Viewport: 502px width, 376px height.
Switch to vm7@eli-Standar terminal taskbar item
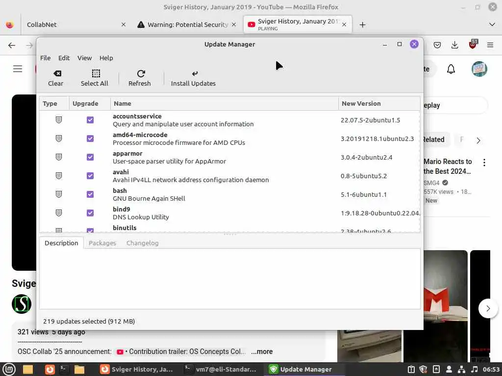[221, 370]
